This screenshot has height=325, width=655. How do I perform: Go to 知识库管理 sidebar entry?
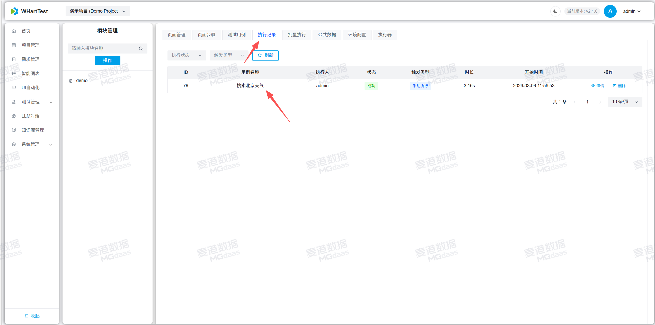tap(33, 130)
